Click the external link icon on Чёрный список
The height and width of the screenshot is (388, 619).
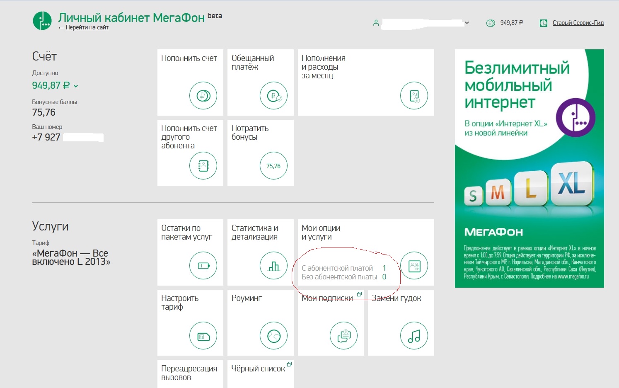coord(289,364)
